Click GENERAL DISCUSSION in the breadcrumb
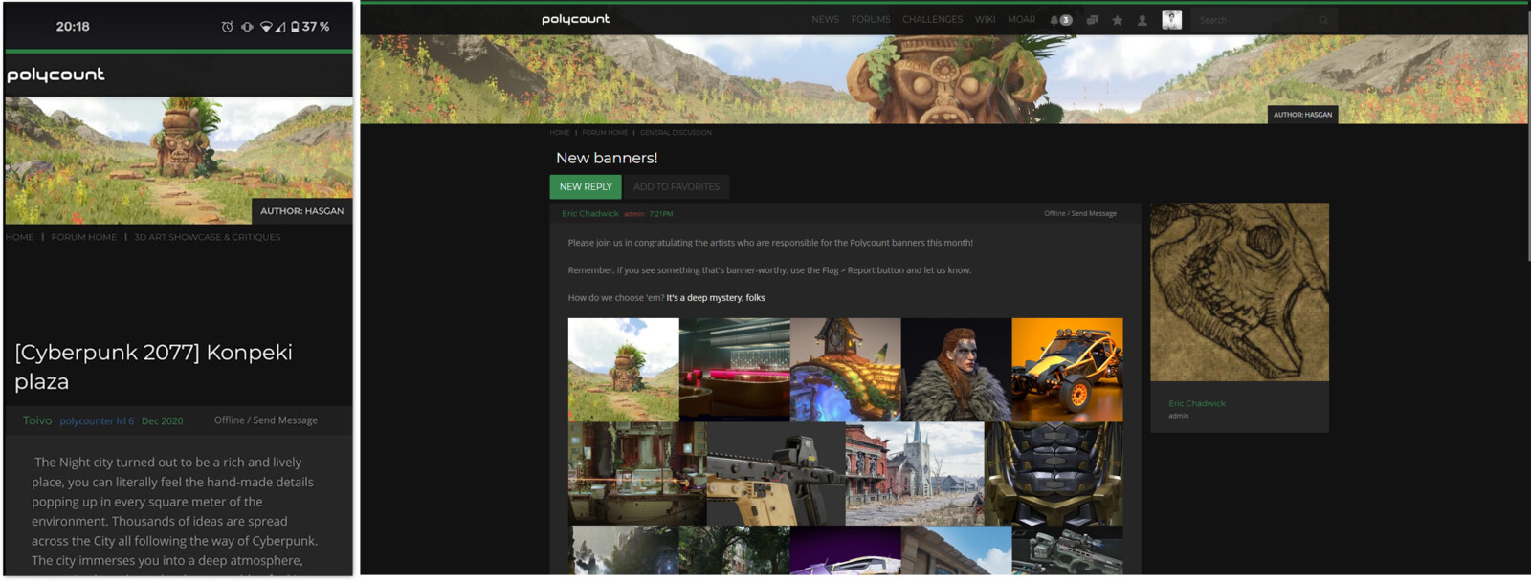 click(676, 133)
